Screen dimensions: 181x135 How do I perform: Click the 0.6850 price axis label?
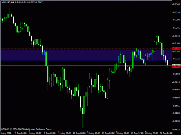click(176, 121)
